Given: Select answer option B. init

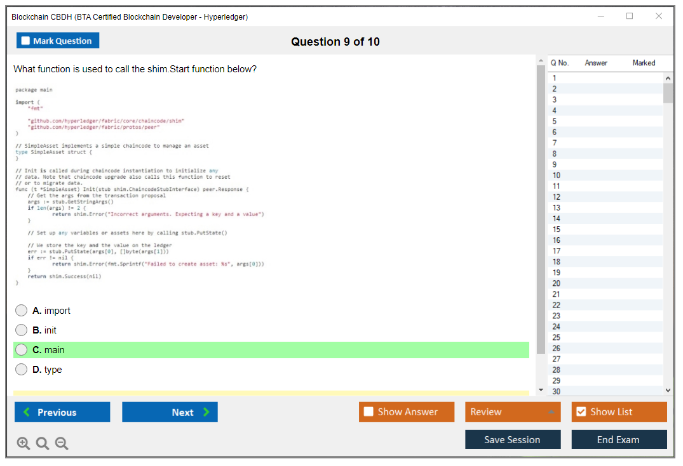Looking at the screenshot, I should (x=22, y=330).
